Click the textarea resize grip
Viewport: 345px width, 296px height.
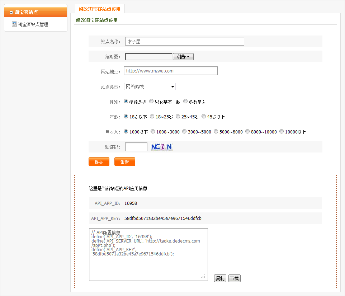pyautogui.click(x=203, y=276)
